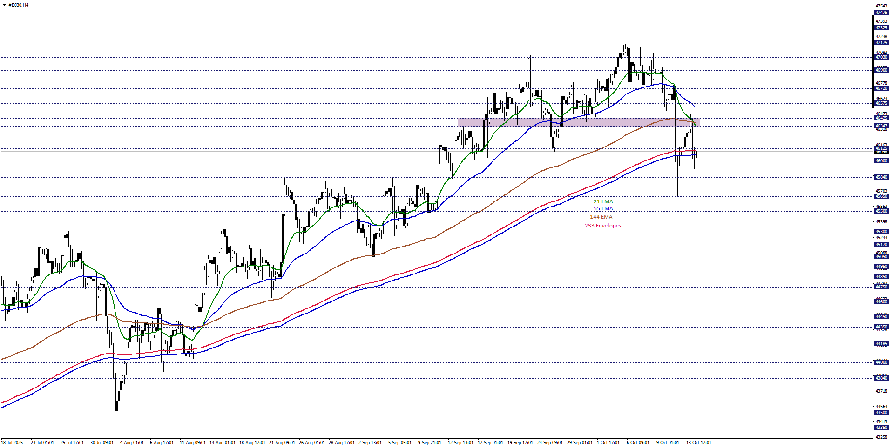
Task: Click the 47543 price scale value
Action: pyautogui.click(x=881, y=6)
